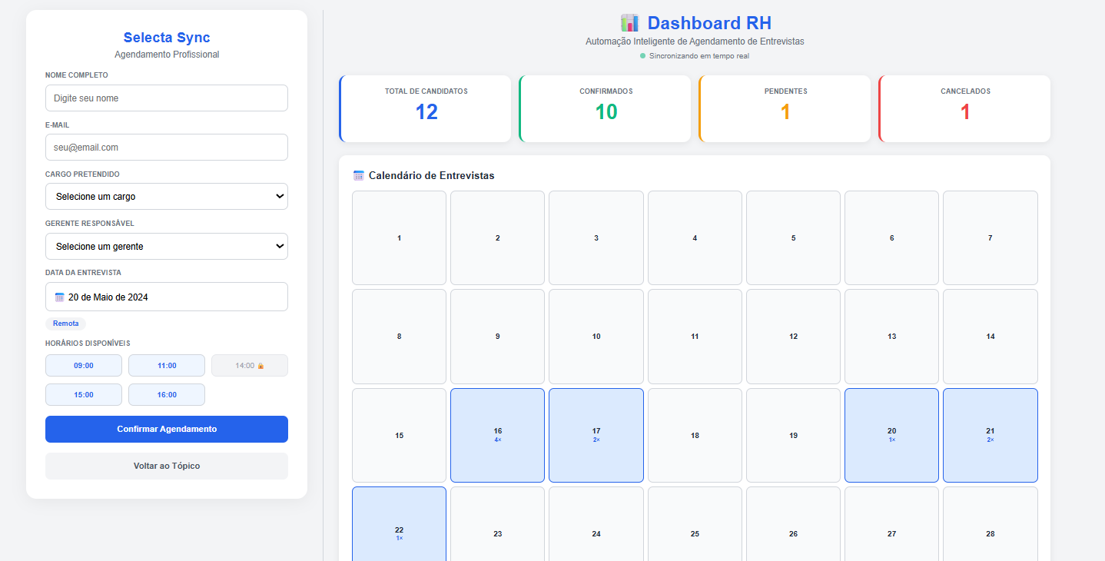This screenshot has height=561, width=1105.
Task: Select day 27 in the calendar
Action: pos(891,524)
